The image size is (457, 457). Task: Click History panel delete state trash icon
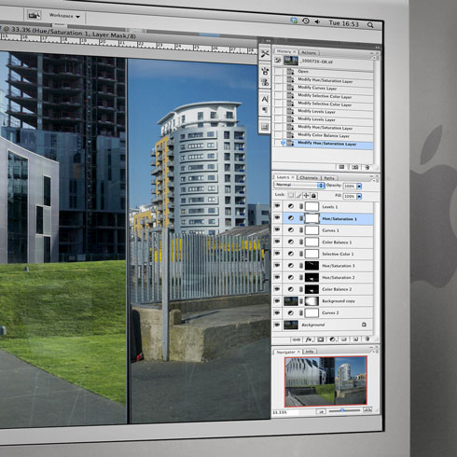pyautogui.click(x=367, y=167)
